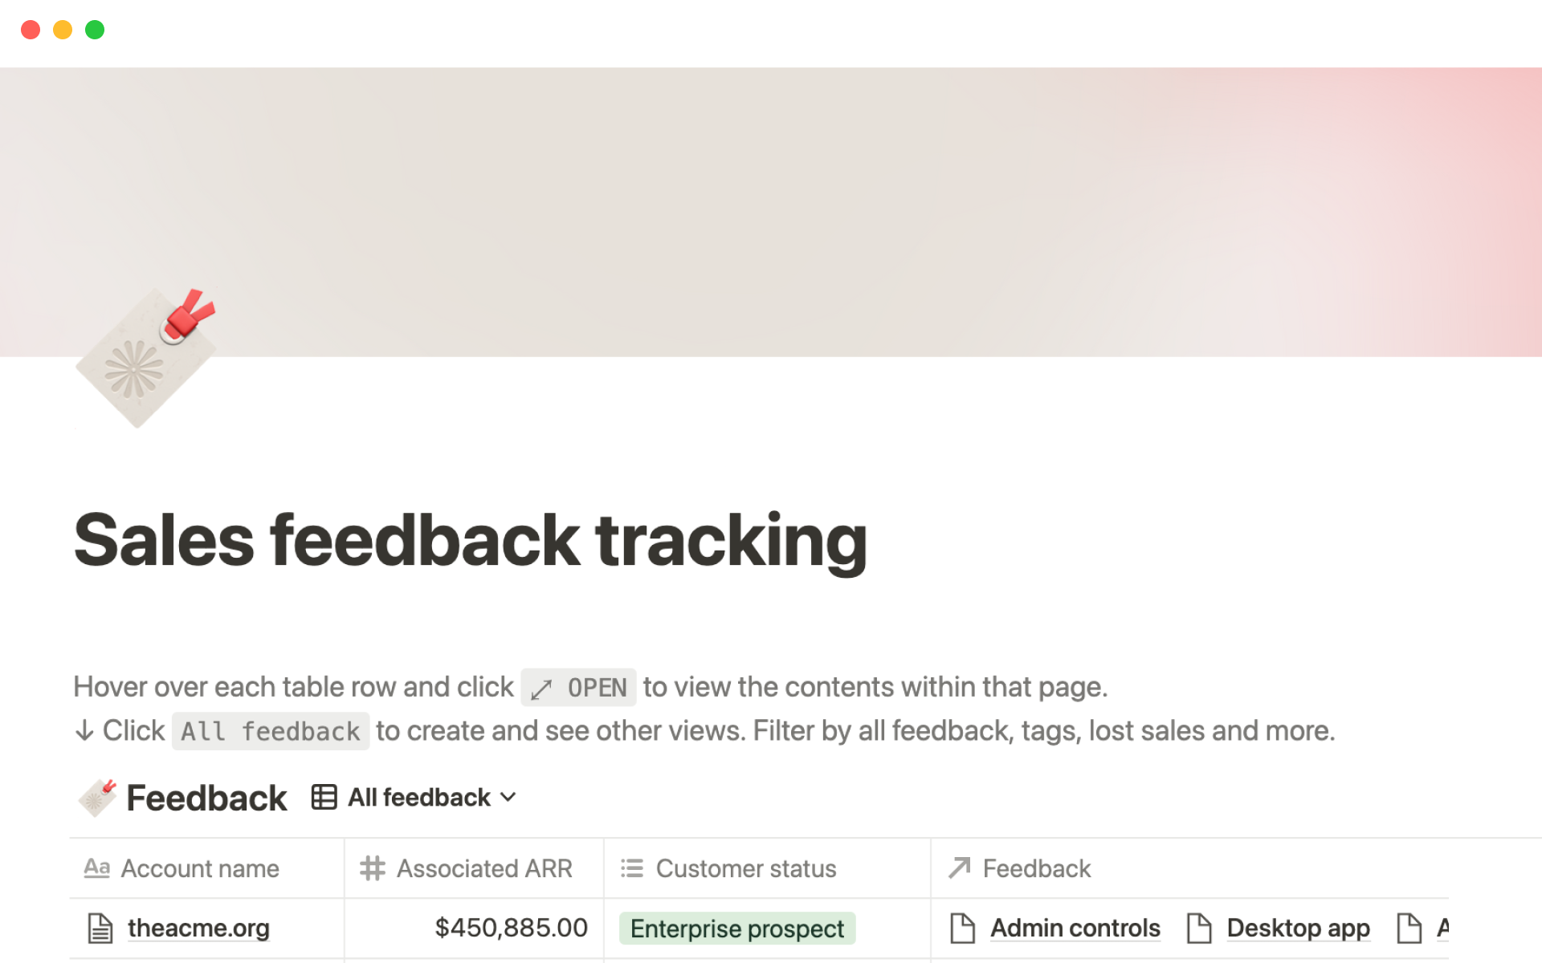Click the $450,885.00 ARR cell
The width and height of the screenshot is (1542, 963).
click(x=511, y=928)
